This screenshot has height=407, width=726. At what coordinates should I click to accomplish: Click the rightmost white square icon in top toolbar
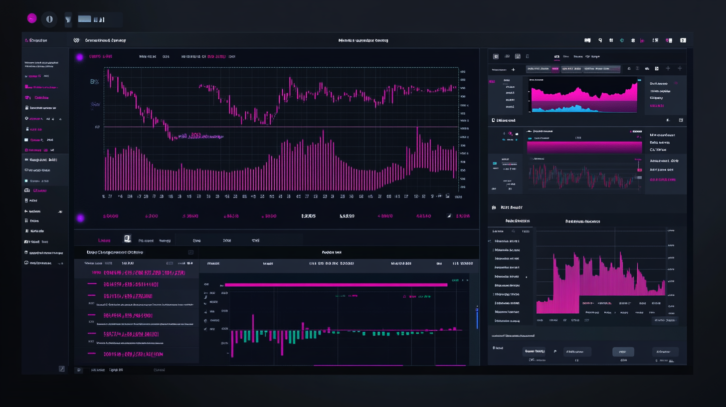click(x=683, y=40)
